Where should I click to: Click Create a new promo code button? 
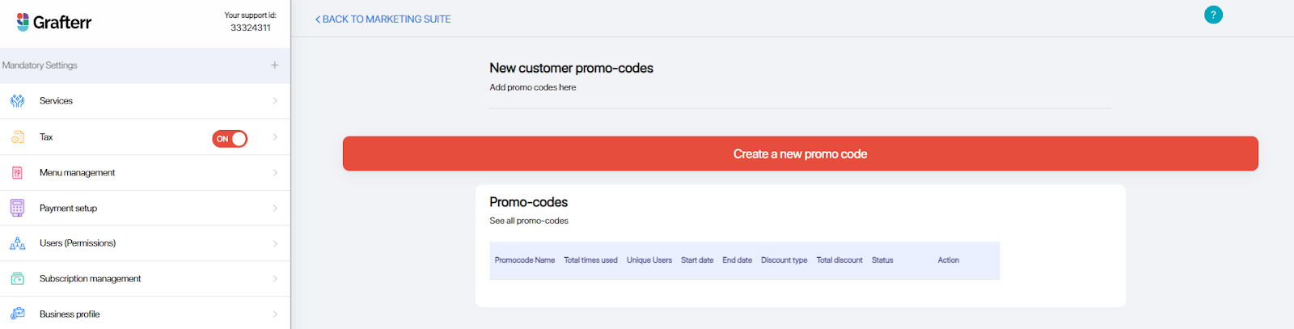tap(801, 154)
